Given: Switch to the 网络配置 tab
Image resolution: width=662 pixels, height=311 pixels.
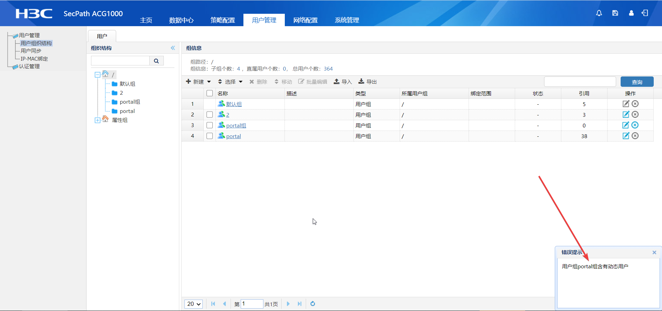Looking at the screenshot, I should (305, 20).
